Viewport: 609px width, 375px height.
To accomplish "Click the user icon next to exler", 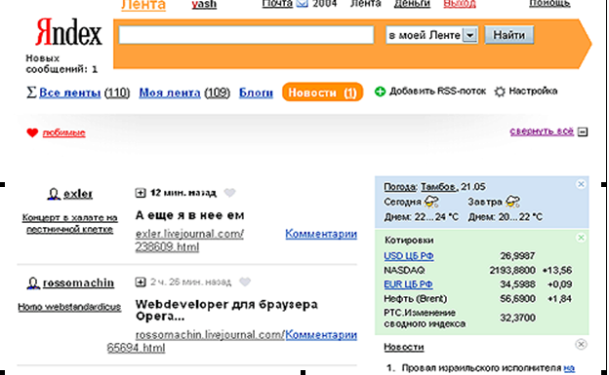I will pyautogui.click(x=54, y=194).
